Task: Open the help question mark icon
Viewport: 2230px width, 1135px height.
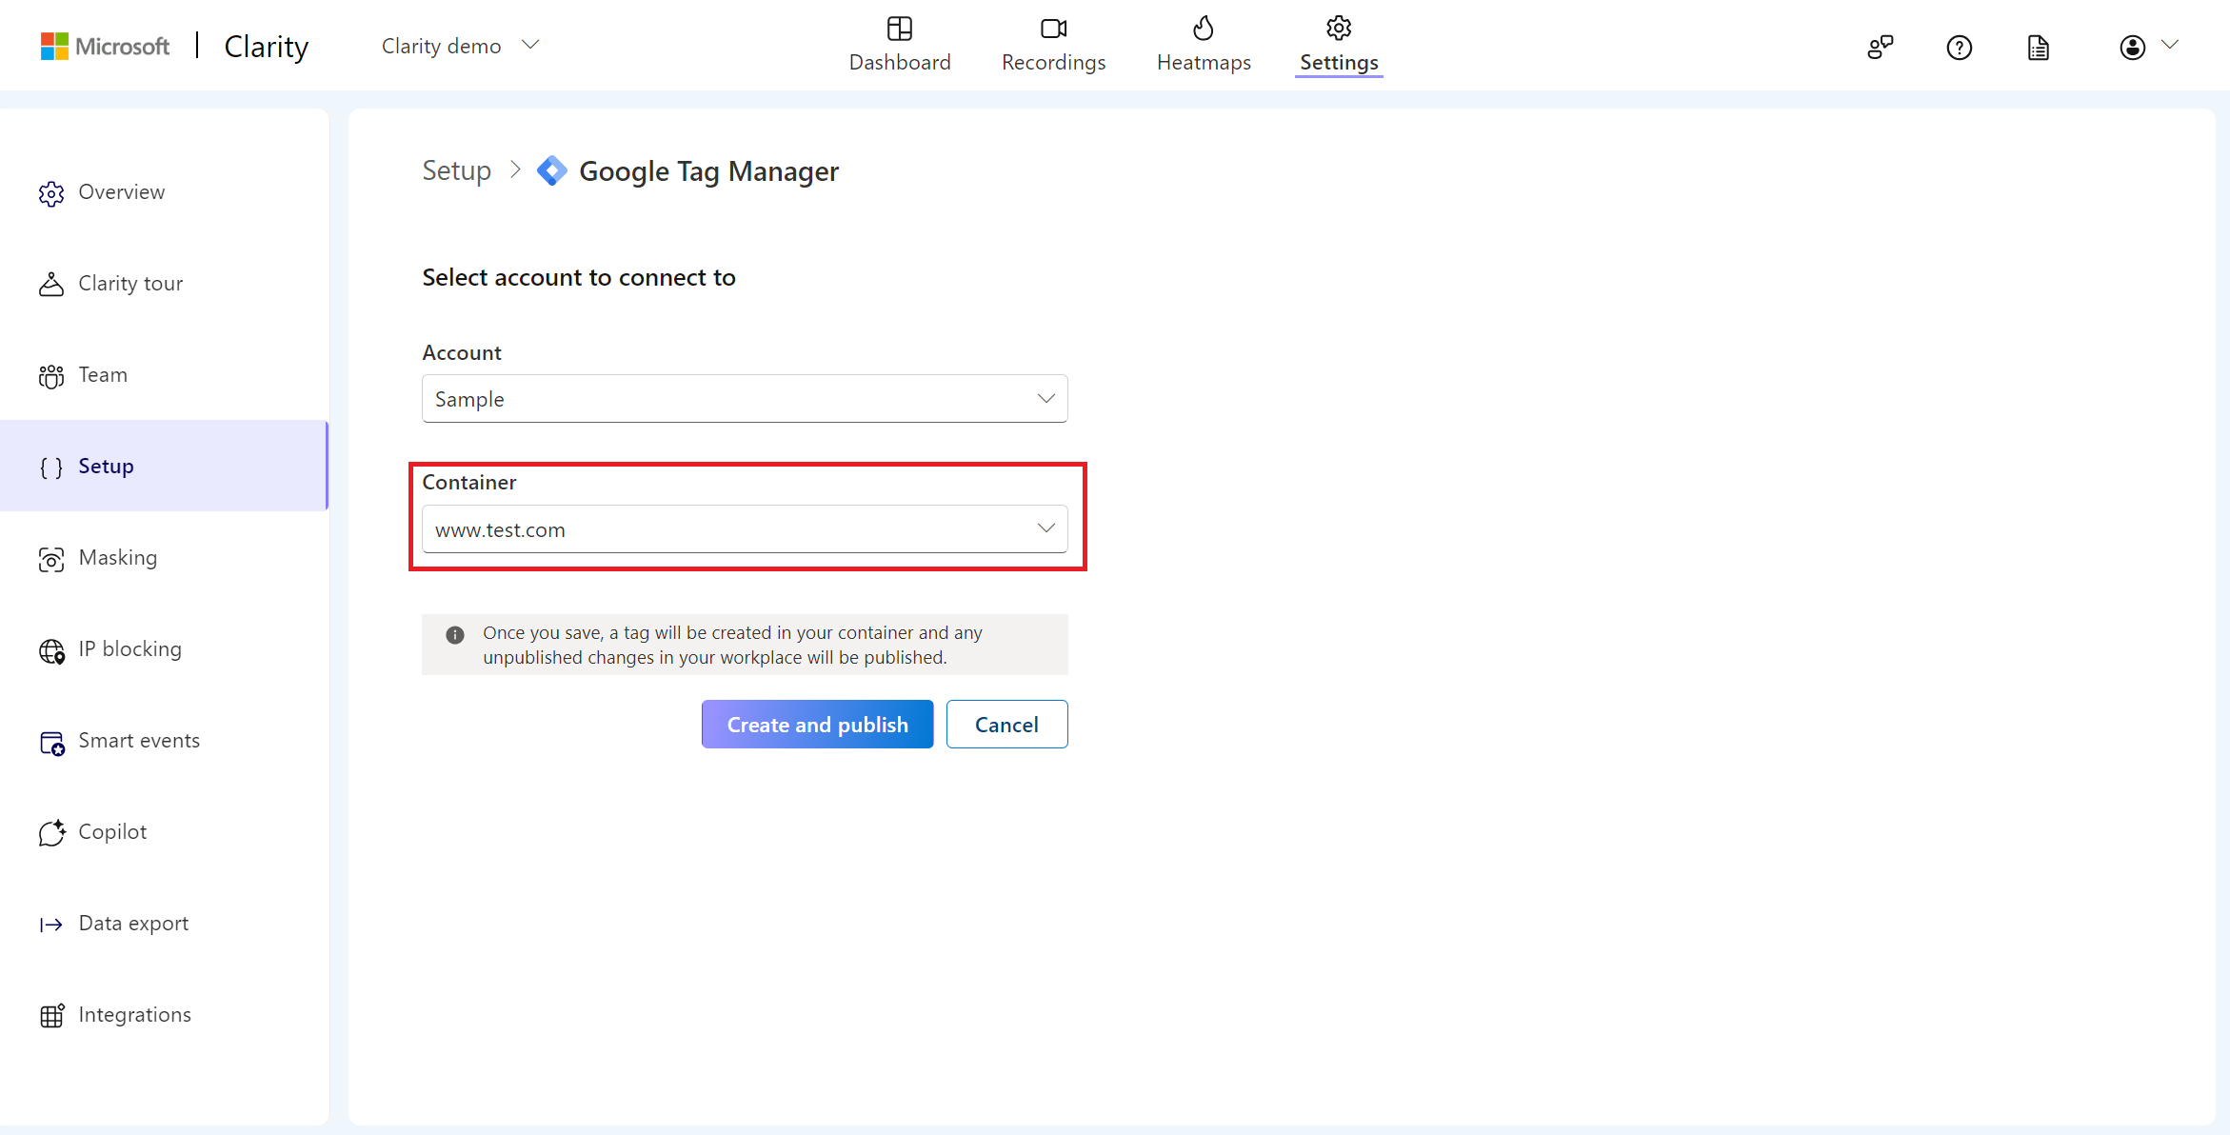Action: [1959, 47]
